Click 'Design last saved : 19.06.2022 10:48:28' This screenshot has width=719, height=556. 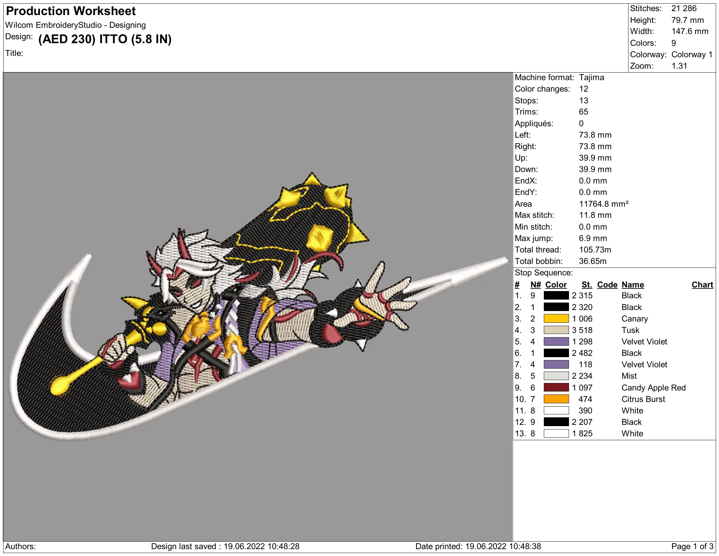click(225, 547)
